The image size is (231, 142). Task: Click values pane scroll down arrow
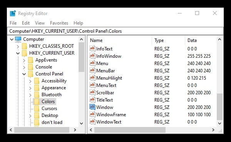pos(220,123)
